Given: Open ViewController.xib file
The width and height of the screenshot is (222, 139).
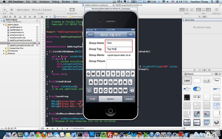Looking at the screenshot, I should pos(18,38).
